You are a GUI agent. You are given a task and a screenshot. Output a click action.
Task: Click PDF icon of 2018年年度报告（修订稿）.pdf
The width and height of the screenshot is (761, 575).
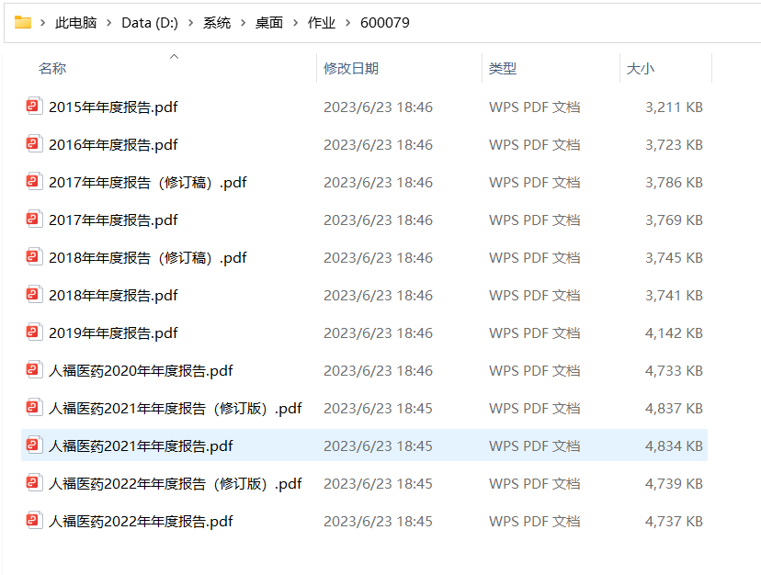pos(34,256)
